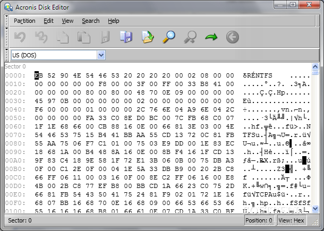Click the BB byte in row 0070
Image resolution: width=324 pixels, height=231 pixels.
click(128, 135)
